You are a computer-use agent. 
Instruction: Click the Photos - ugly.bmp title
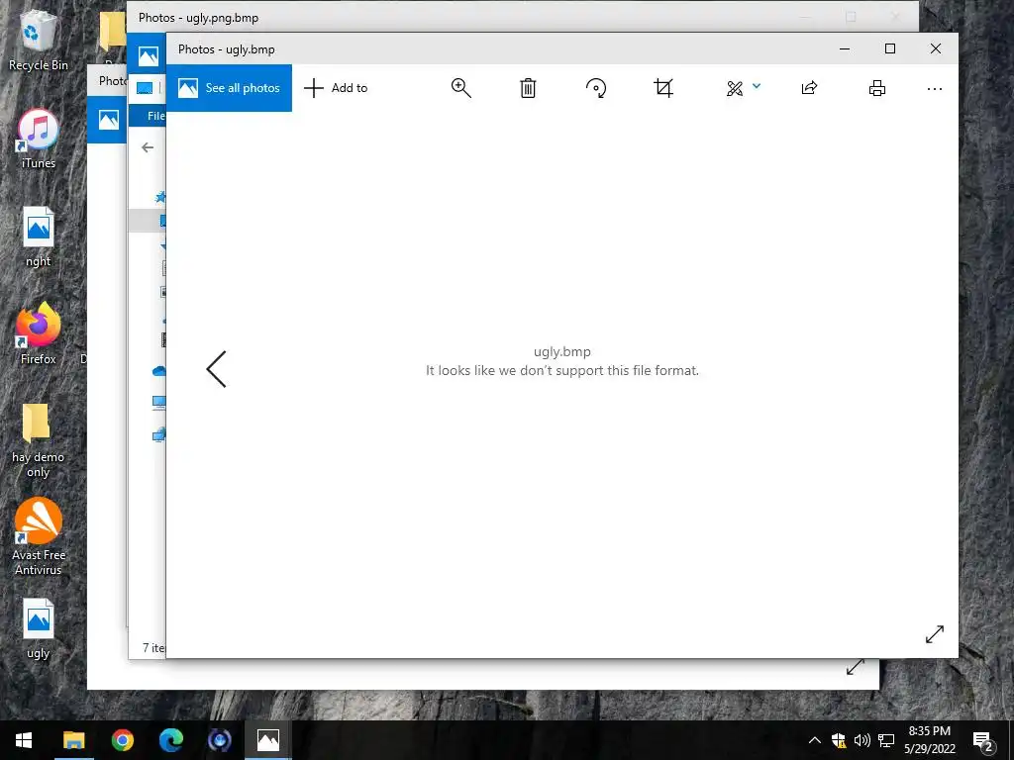point(227,49)
